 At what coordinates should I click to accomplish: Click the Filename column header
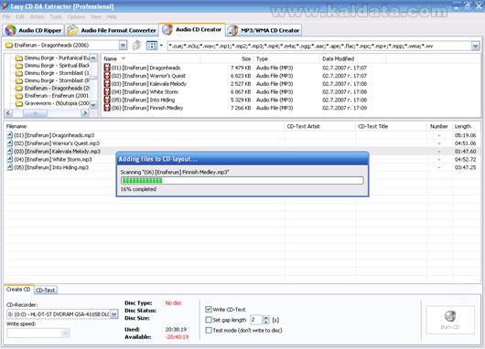[x=145, y=126]
